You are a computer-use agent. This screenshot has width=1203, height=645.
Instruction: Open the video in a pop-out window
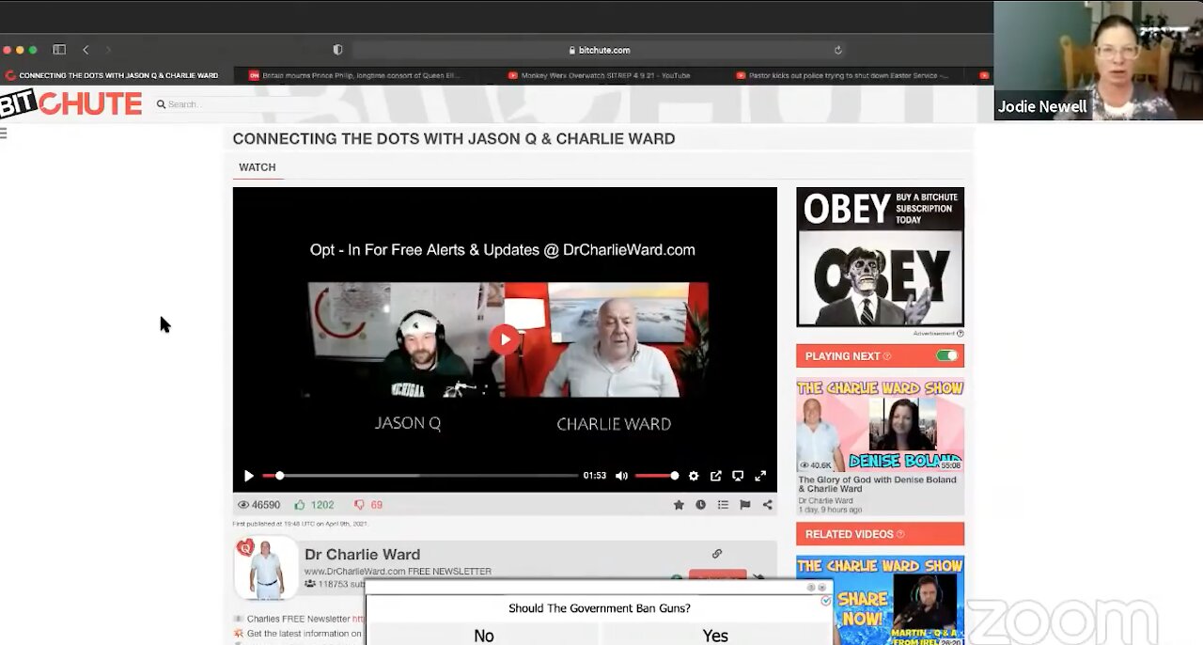pos(716,476)
